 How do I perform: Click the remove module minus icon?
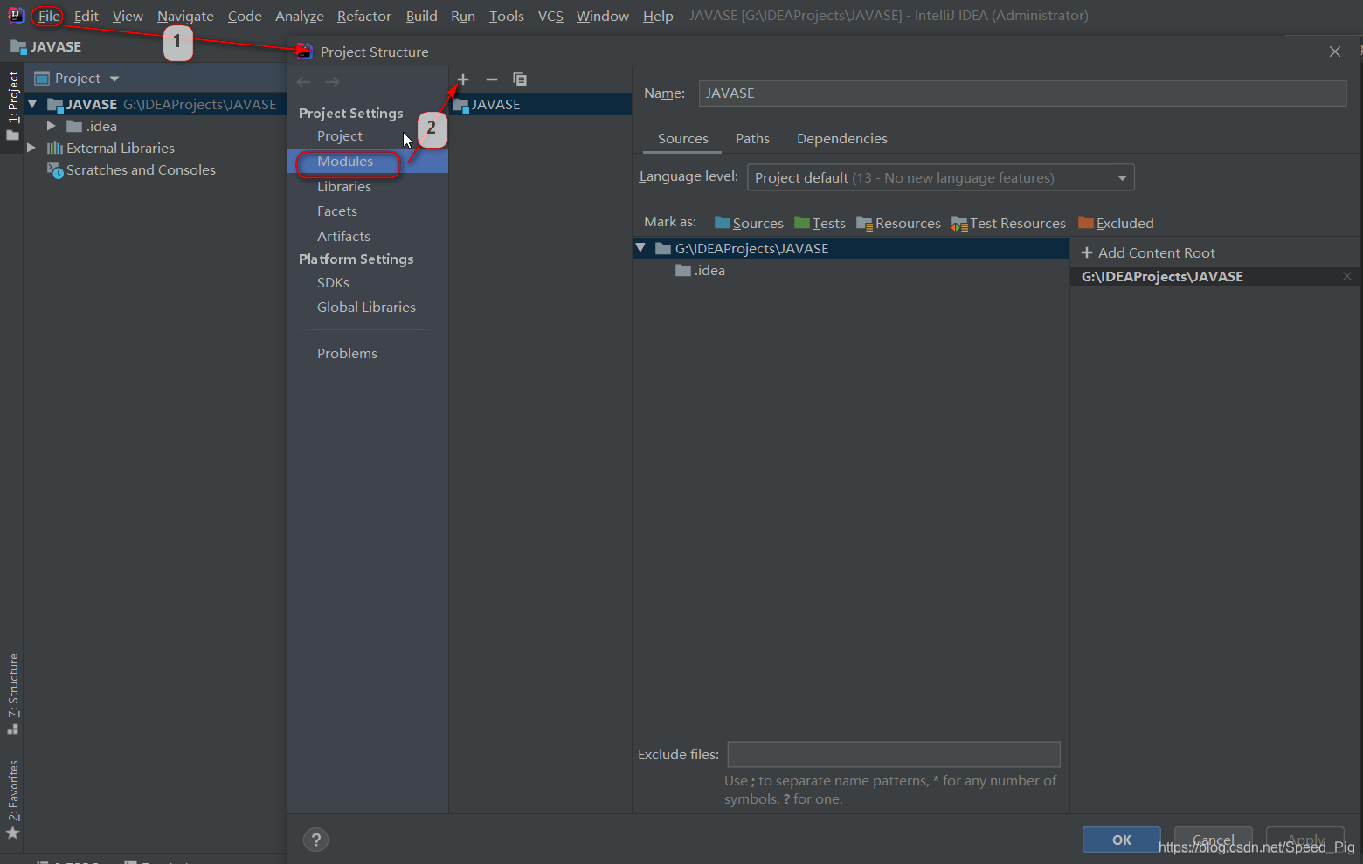click(492, 79)
